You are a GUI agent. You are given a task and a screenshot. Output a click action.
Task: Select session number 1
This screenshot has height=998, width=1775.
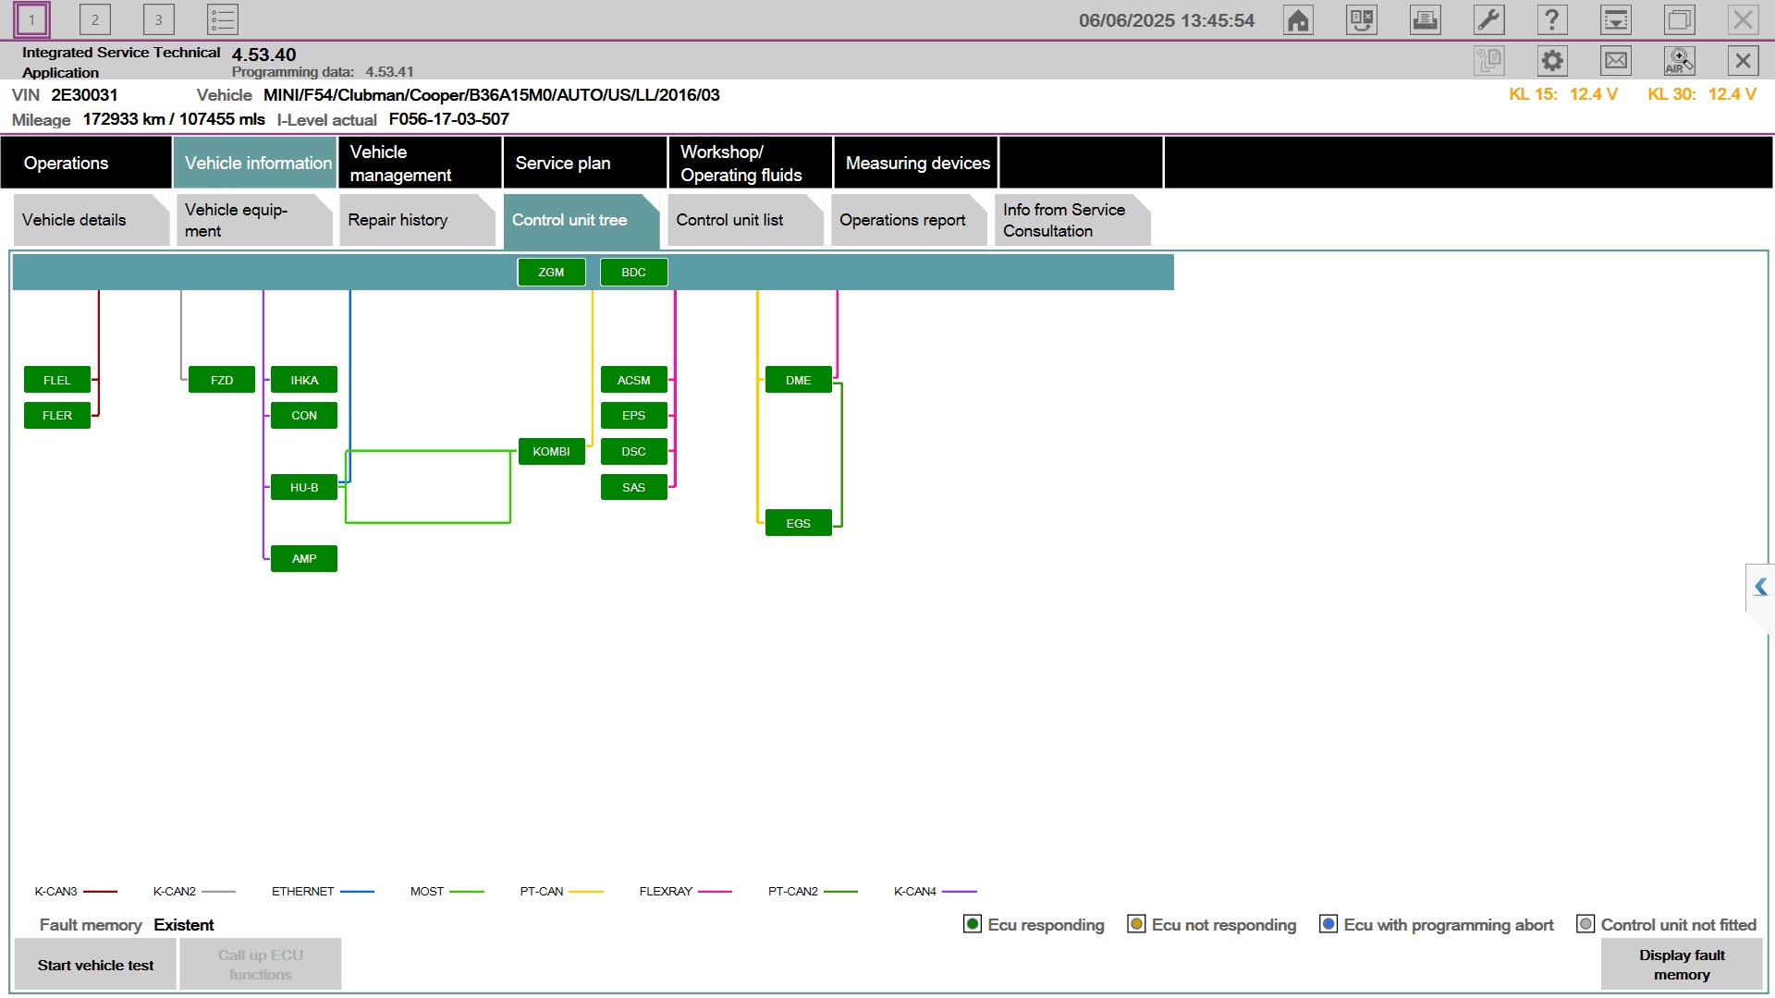(x=31, y=19)
